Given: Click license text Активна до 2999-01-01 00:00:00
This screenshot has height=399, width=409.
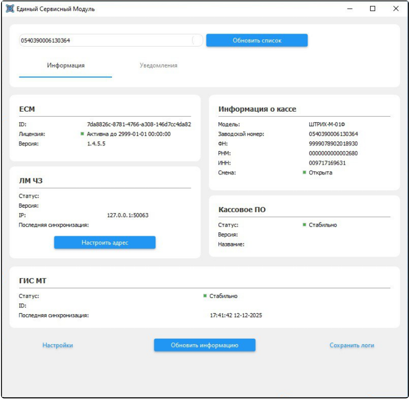Looking at the screenshot, I should (x=129, y=134).
